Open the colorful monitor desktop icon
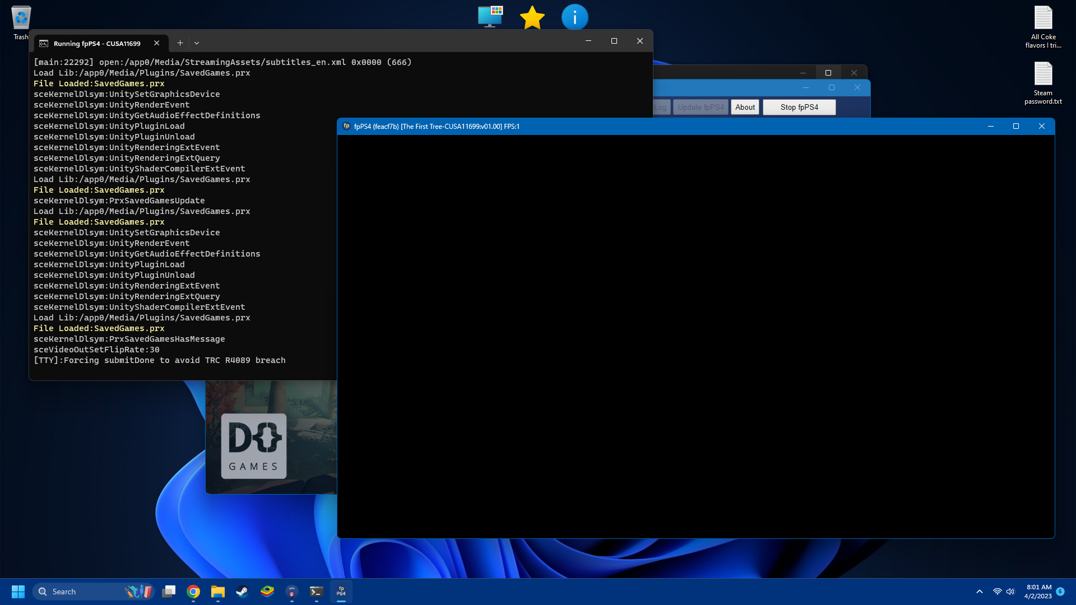This screenshot has width=1076, height=605. [490, 17]
